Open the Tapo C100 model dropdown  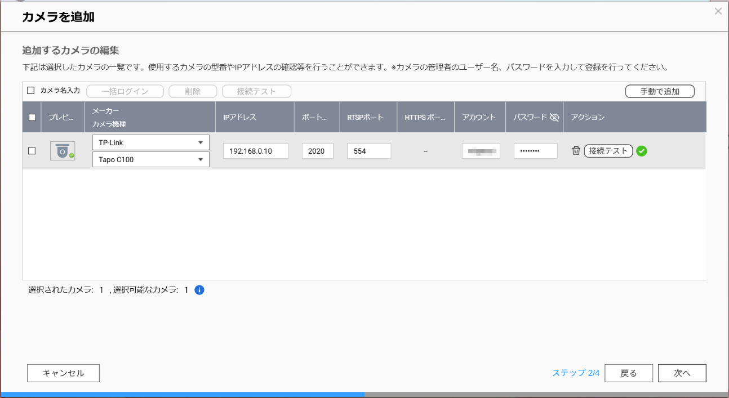point(150,159)
